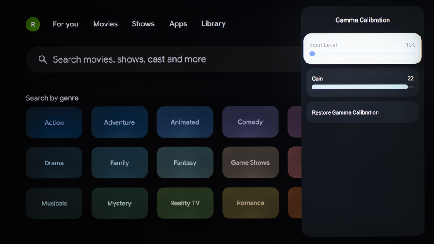Focus the search movies and shows field
The height and width of the screenshot is (244, 434).
pyautogui.click(x=165, y=59)
